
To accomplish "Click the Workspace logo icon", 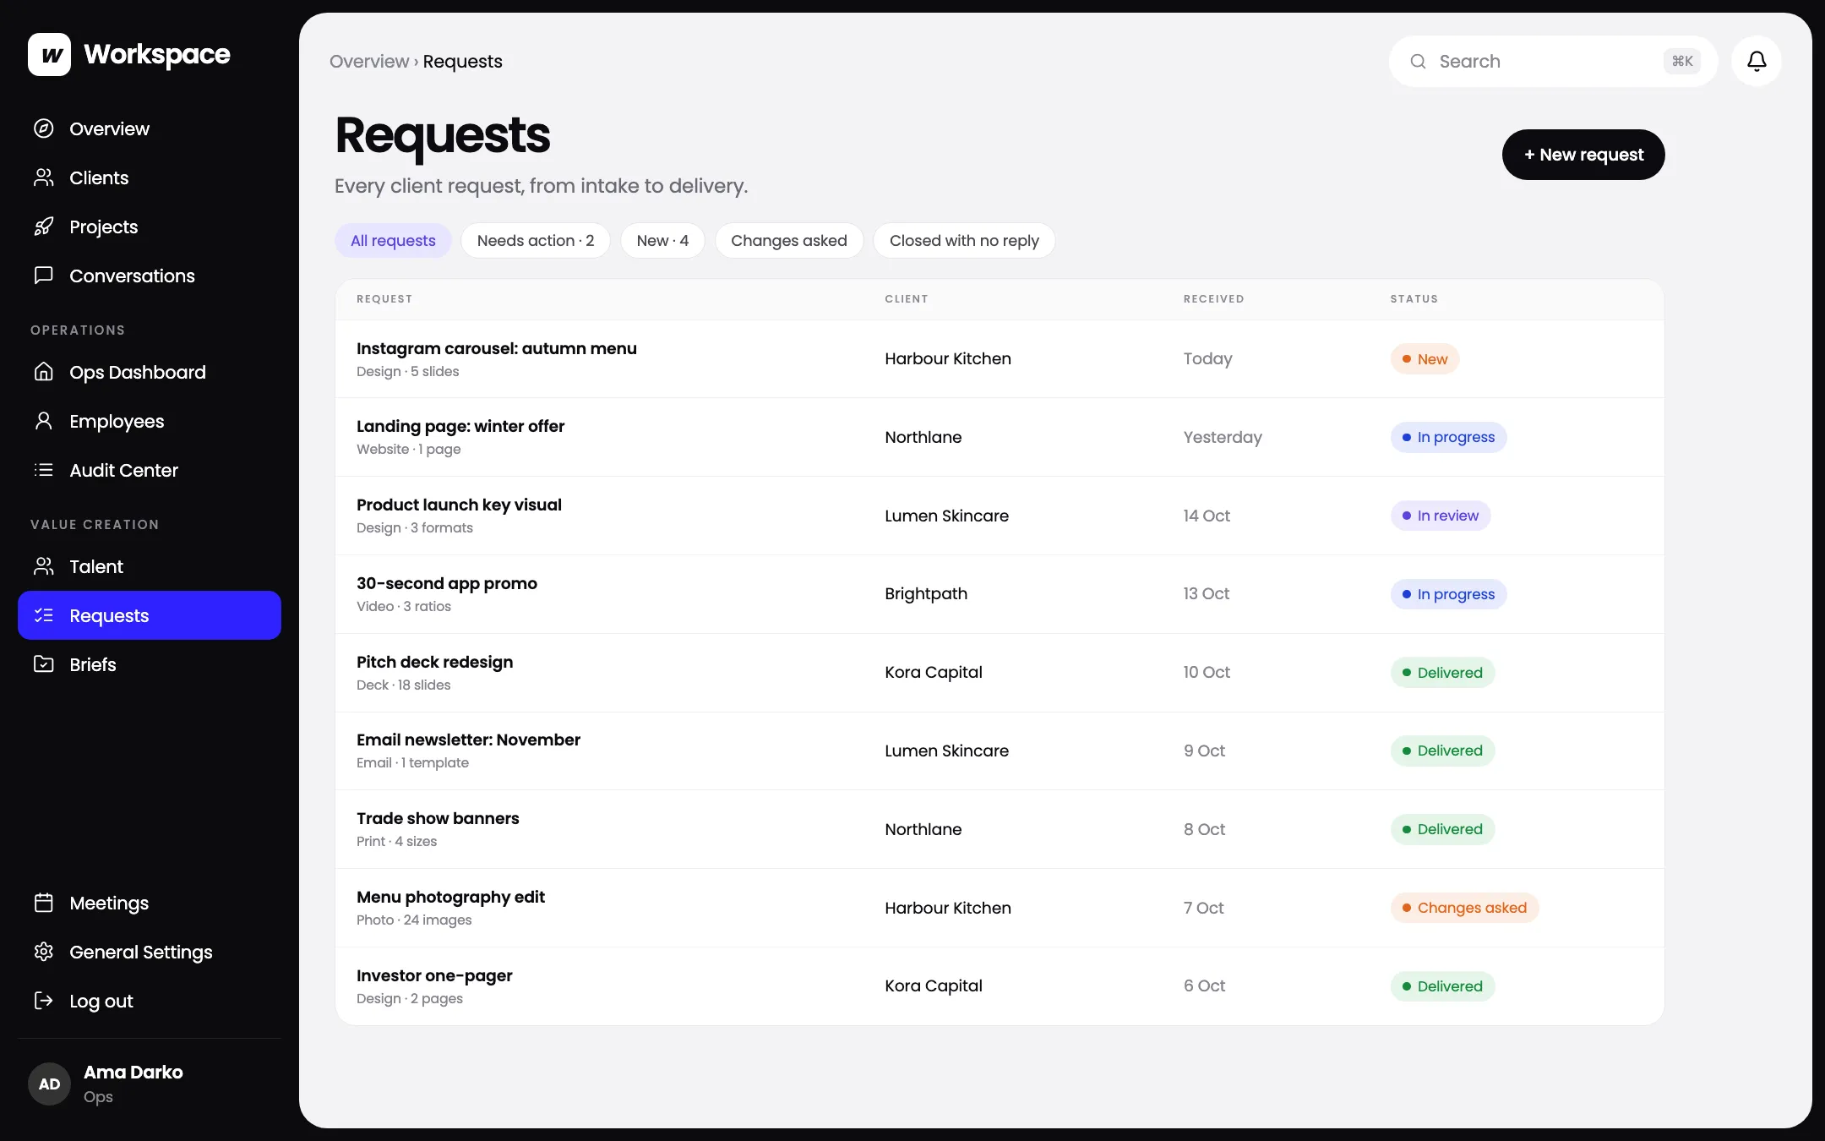I will (x=49, y=55).
